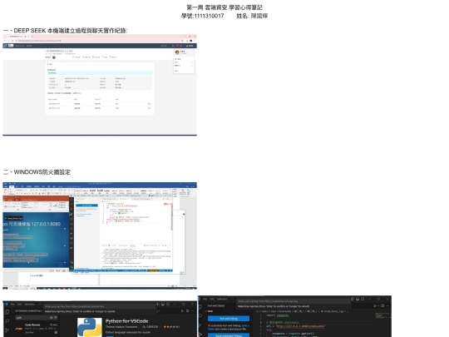Screen dimensions: 449x337
Task: Open the Search icon in left VS Code activity bar
Action: pos(7,321)
